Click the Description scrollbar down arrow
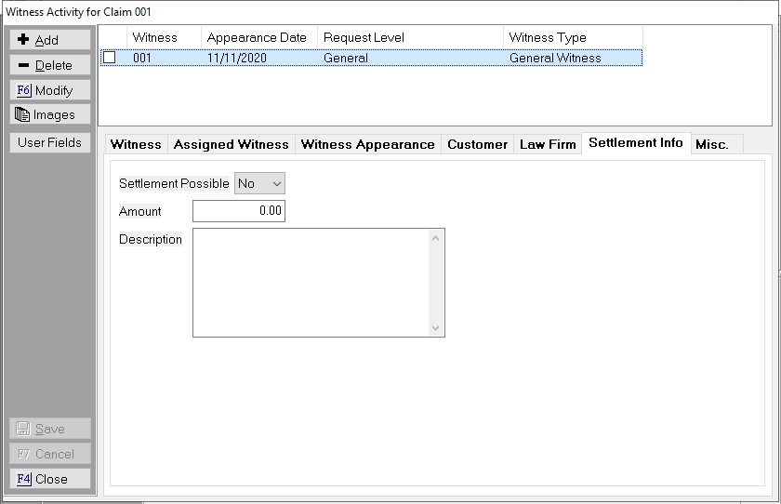This screenshot has width=781, height=504. (x=436, y=328)
